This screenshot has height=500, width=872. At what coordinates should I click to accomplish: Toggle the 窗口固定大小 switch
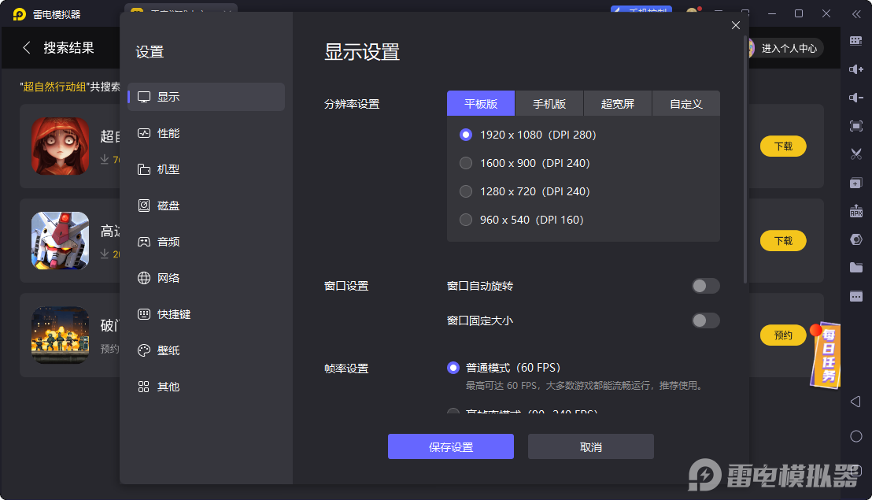click(706, 320)
